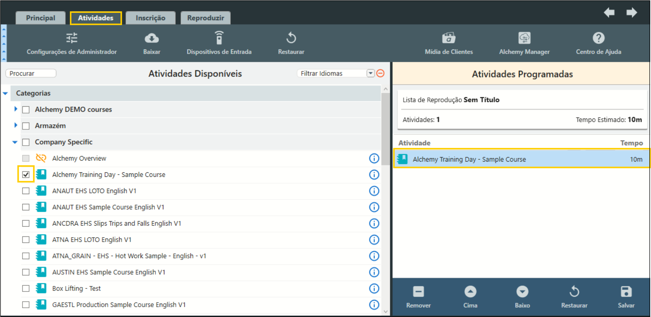Check the Alchemy DEMO courses checkbox

click(x=26, y=109)
